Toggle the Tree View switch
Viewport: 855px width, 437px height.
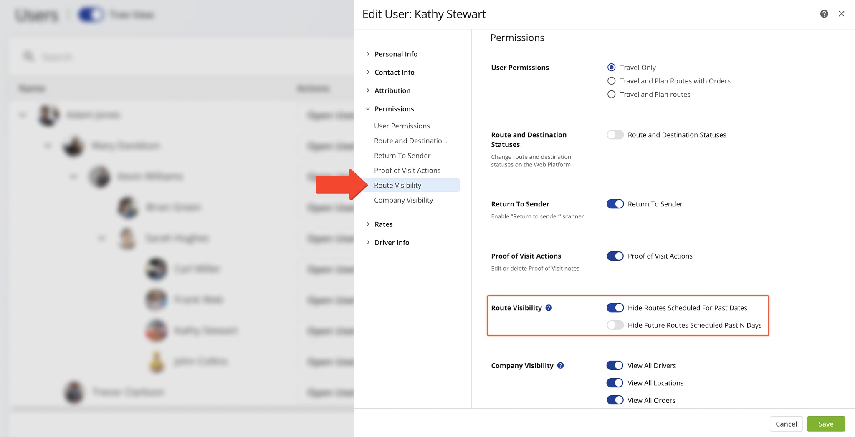[91, 14]
